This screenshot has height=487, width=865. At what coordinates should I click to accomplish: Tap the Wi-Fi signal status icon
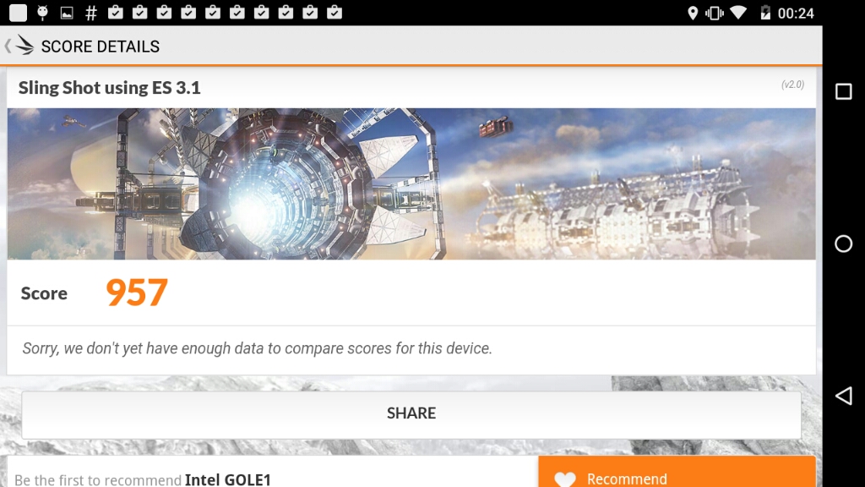pos(738,13)
